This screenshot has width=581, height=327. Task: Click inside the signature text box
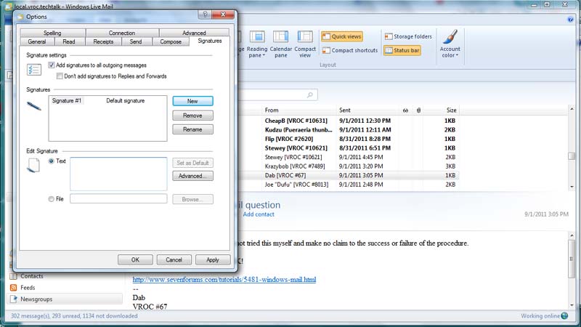118,174
